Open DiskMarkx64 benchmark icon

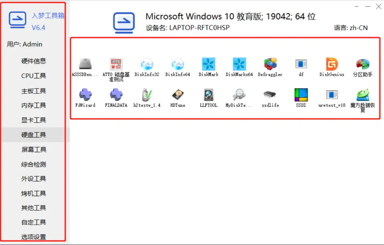click(x=239, y=64)
